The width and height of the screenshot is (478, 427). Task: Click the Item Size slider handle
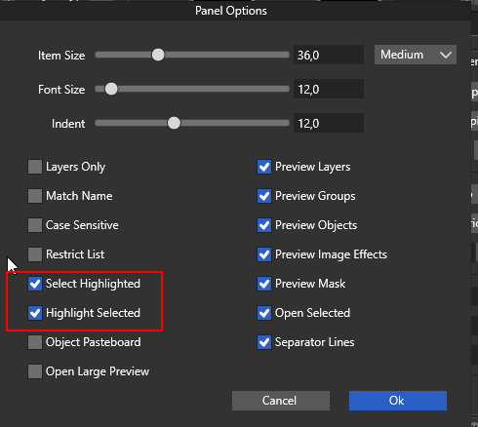(x=158, y=55)
